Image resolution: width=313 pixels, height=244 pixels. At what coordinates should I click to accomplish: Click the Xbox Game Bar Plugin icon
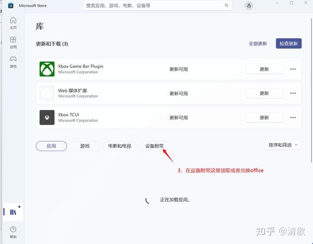click(47, 69)
